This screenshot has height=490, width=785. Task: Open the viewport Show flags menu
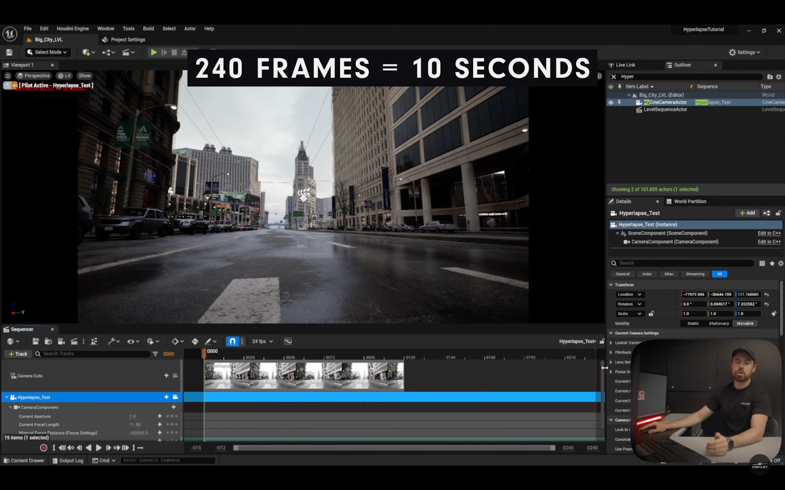(x=84, y=75)
